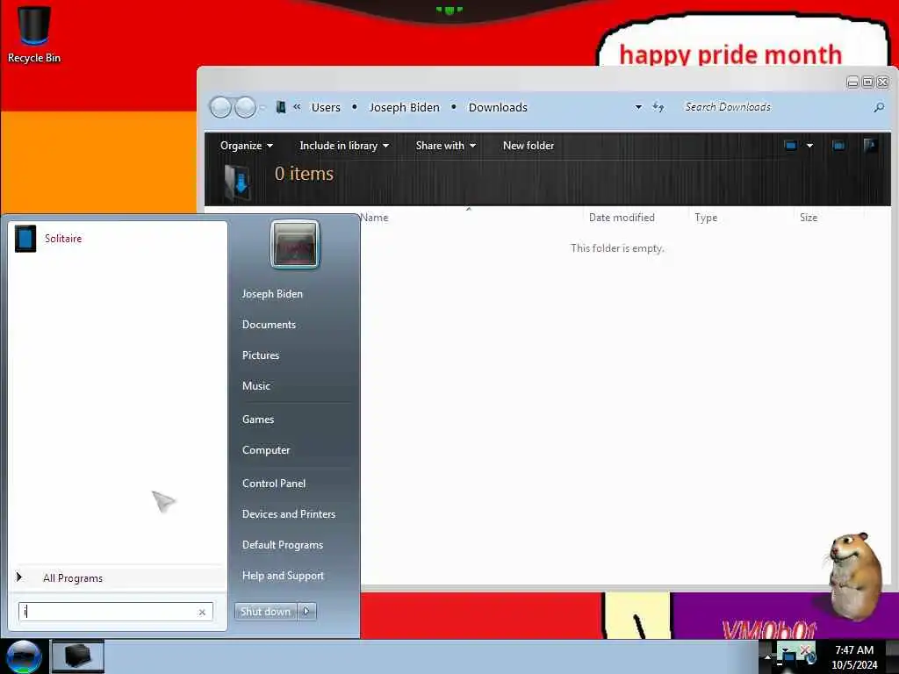Open the address bar history dropdown
The height and width of the screenshot is (674, 899).
[638, 107]
